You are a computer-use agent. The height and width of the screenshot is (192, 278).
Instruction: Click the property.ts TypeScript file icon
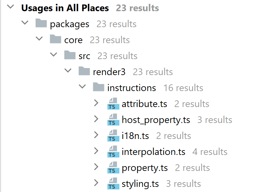click(x=113, y=167)
